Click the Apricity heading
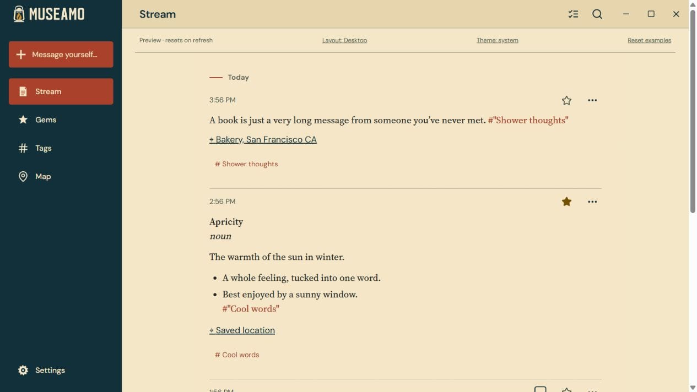Image resolution: width=697 pixels, height=392 pixels. coord(226,221)
